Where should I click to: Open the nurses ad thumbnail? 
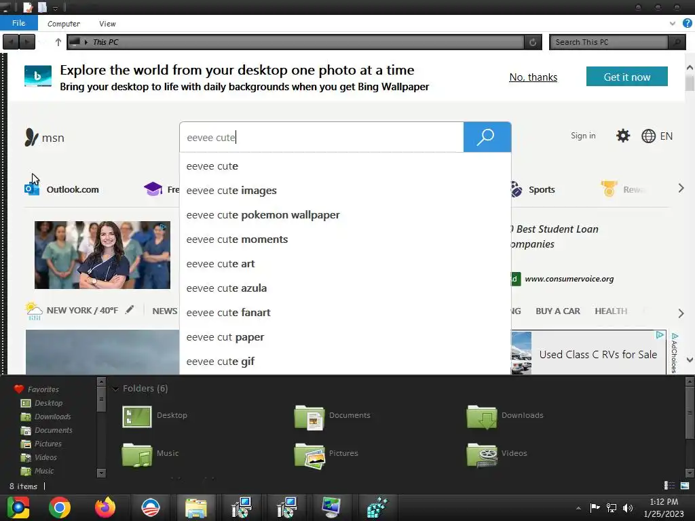coord(102,255)
